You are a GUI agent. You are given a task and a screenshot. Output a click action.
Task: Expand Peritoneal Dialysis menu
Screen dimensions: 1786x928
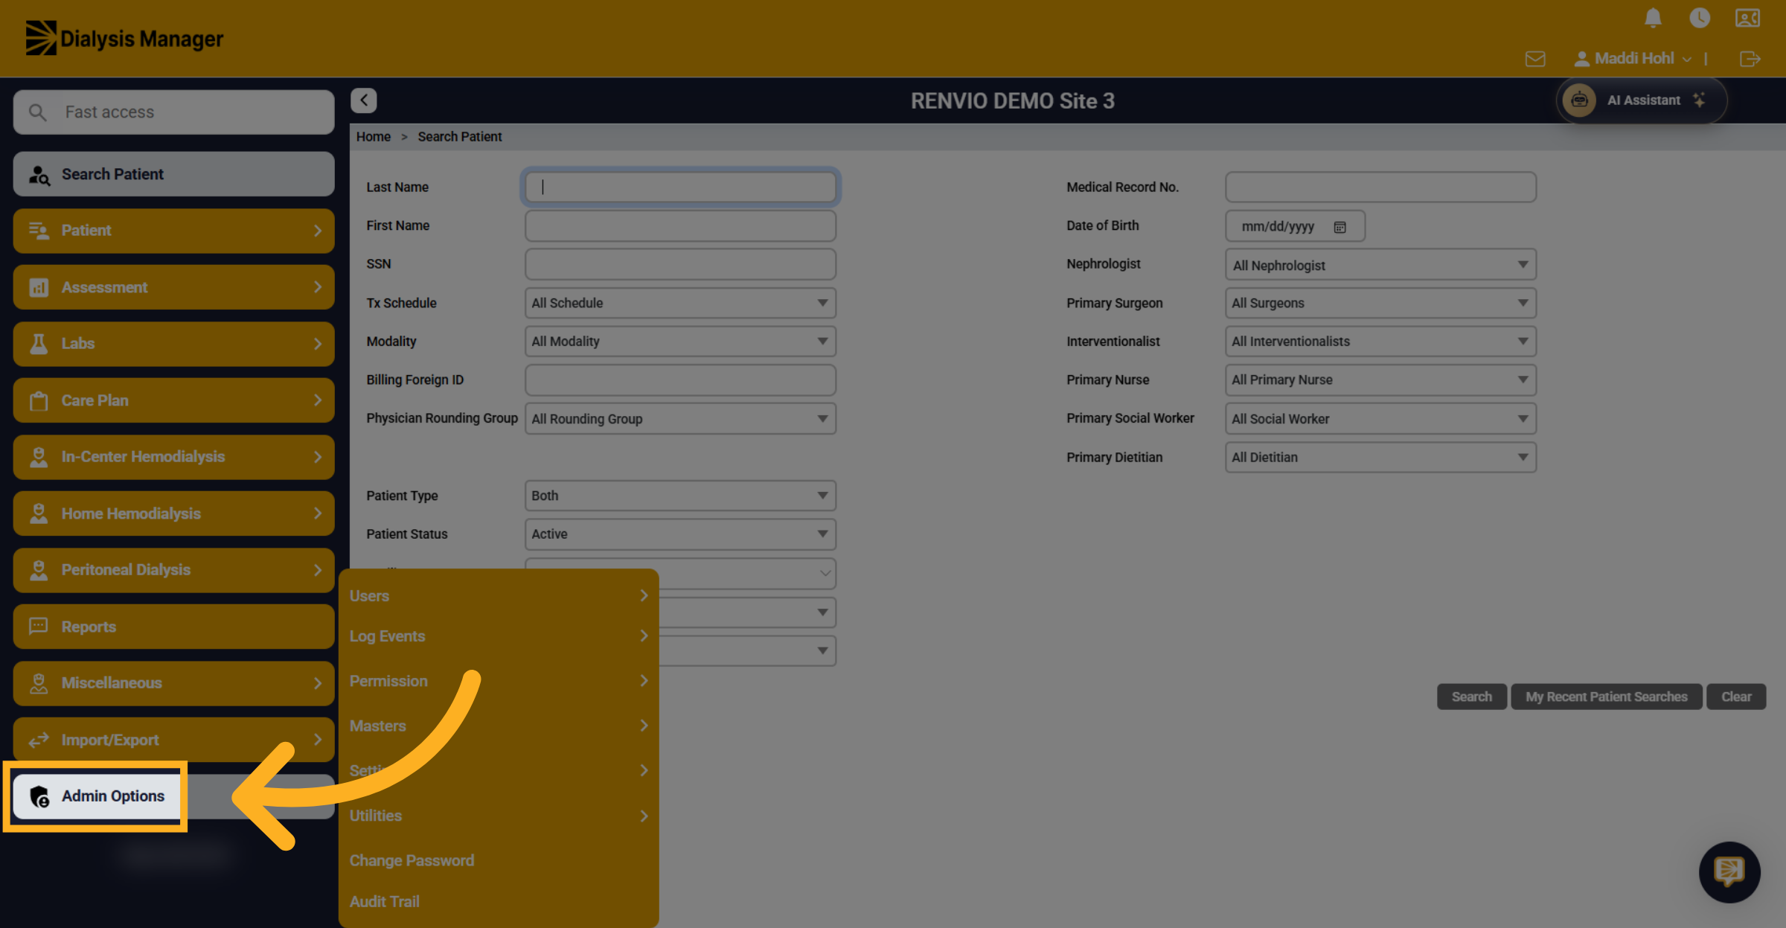pos(173,570)
